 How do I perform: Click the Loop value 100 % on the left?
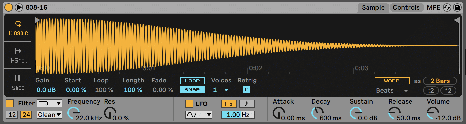click(x=104, y=90)
